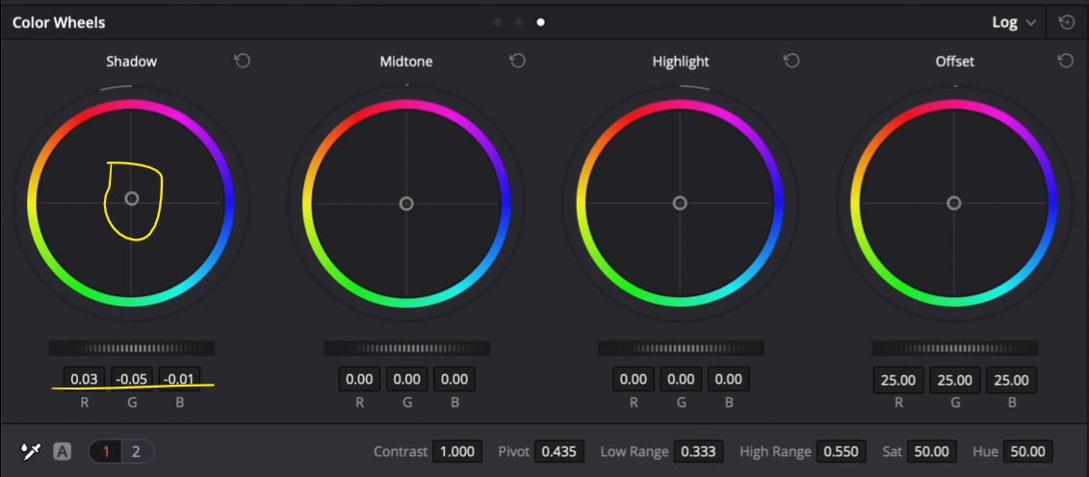Select the third active wheel mode dot
This screenshot has width=1089, height=477.
(x=540, y=22)
